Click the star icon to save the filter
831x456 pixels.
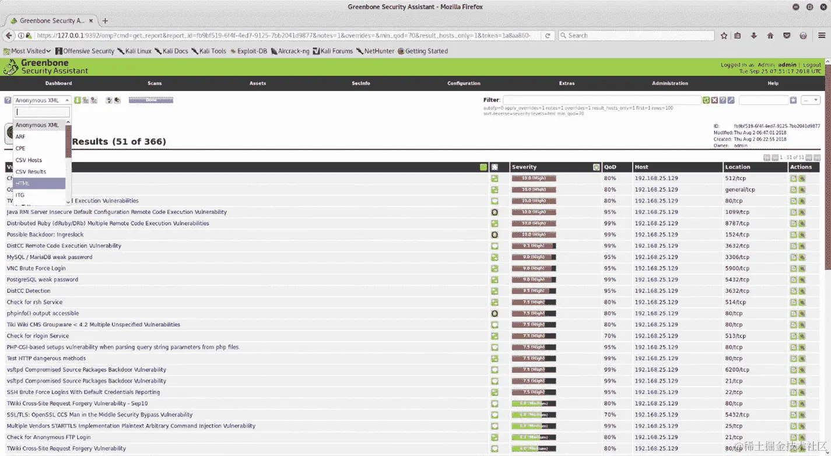(793, 100)
